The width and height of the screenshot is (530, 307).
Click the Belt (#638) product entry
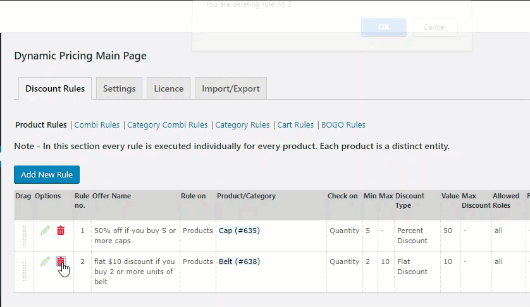[239, 262]
